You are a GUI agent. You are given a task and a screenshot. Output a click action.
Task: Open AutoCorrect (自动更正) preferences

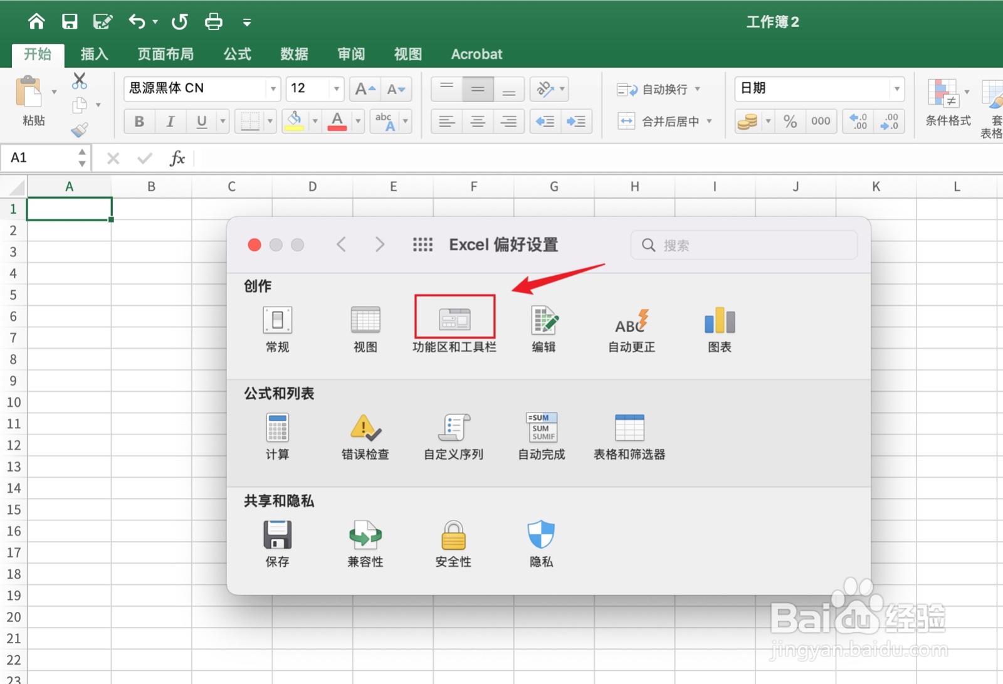tap(631, 329)
